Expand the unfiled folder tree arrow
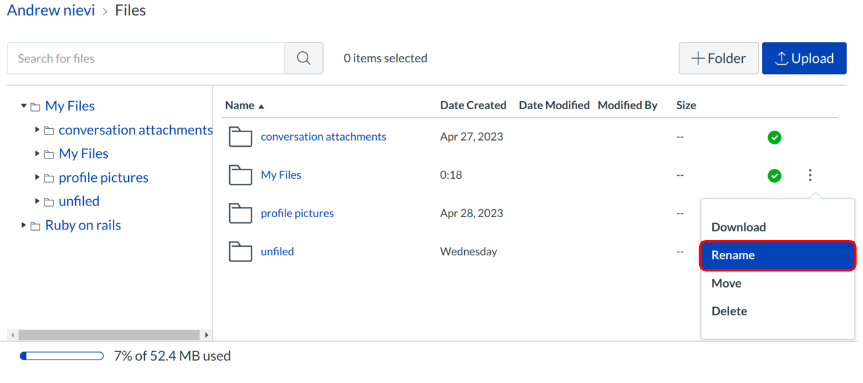Screen dimensions: 863x383 click(38, 201)
